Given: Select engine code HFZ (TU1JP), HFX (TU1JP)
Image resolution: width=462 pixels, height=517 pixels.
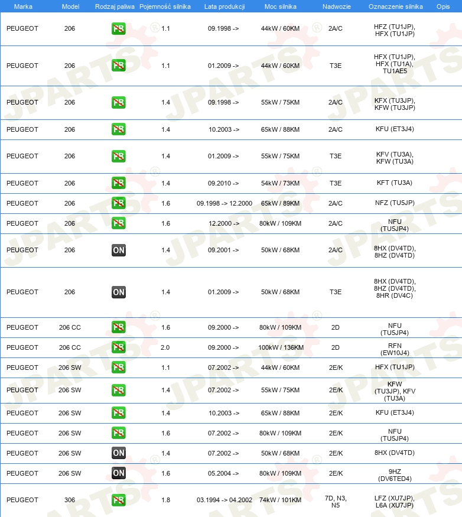Looking at the screenshot, I should click(x=395, y=30).
